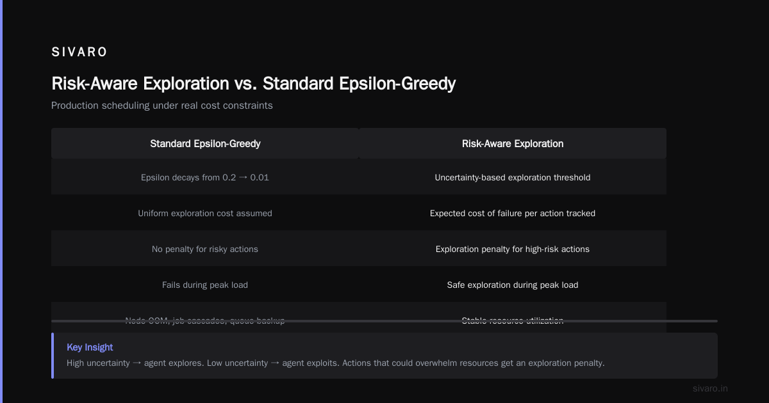Select the Key Insight description text
The width and height of the screenshot is (769, 403).
point(336,363)
